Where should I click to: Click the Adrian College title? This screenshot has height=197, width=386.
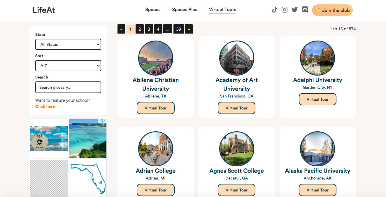156,171
